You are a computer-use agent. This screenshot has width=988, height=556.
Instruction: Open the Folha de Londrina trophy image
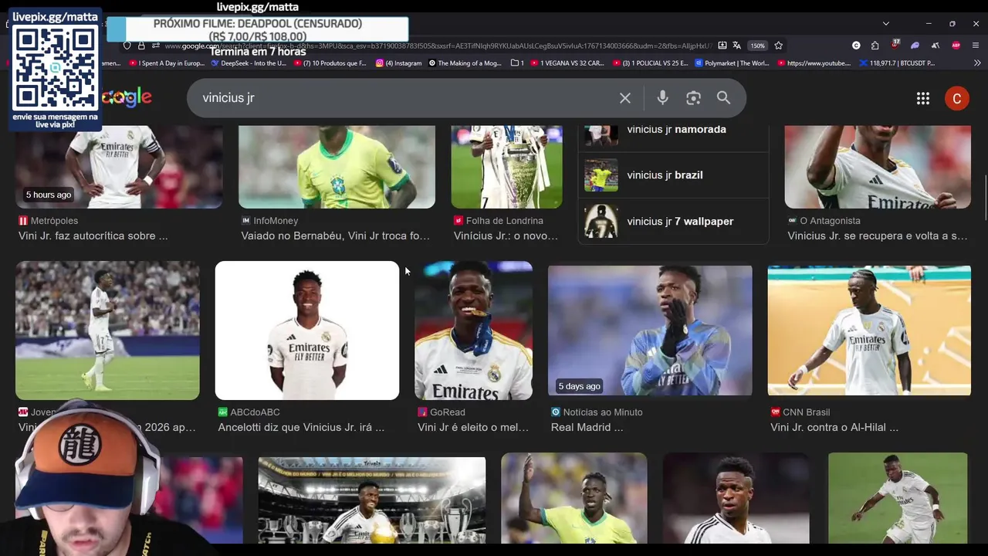506,167
